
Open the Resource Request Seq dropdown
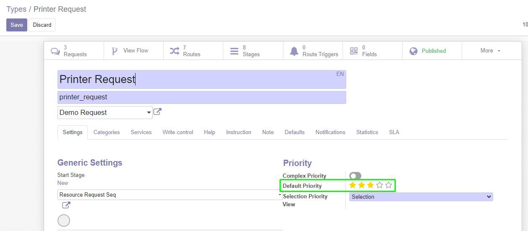click(x=280, y=195)
